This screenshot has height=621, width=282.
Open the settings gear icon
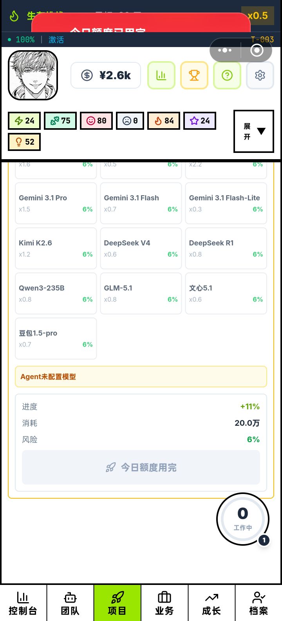click(260, 75)
